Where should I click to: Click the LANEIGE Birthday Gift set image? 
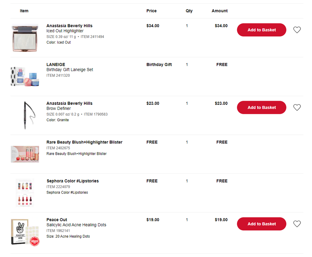tap(25, 76)
